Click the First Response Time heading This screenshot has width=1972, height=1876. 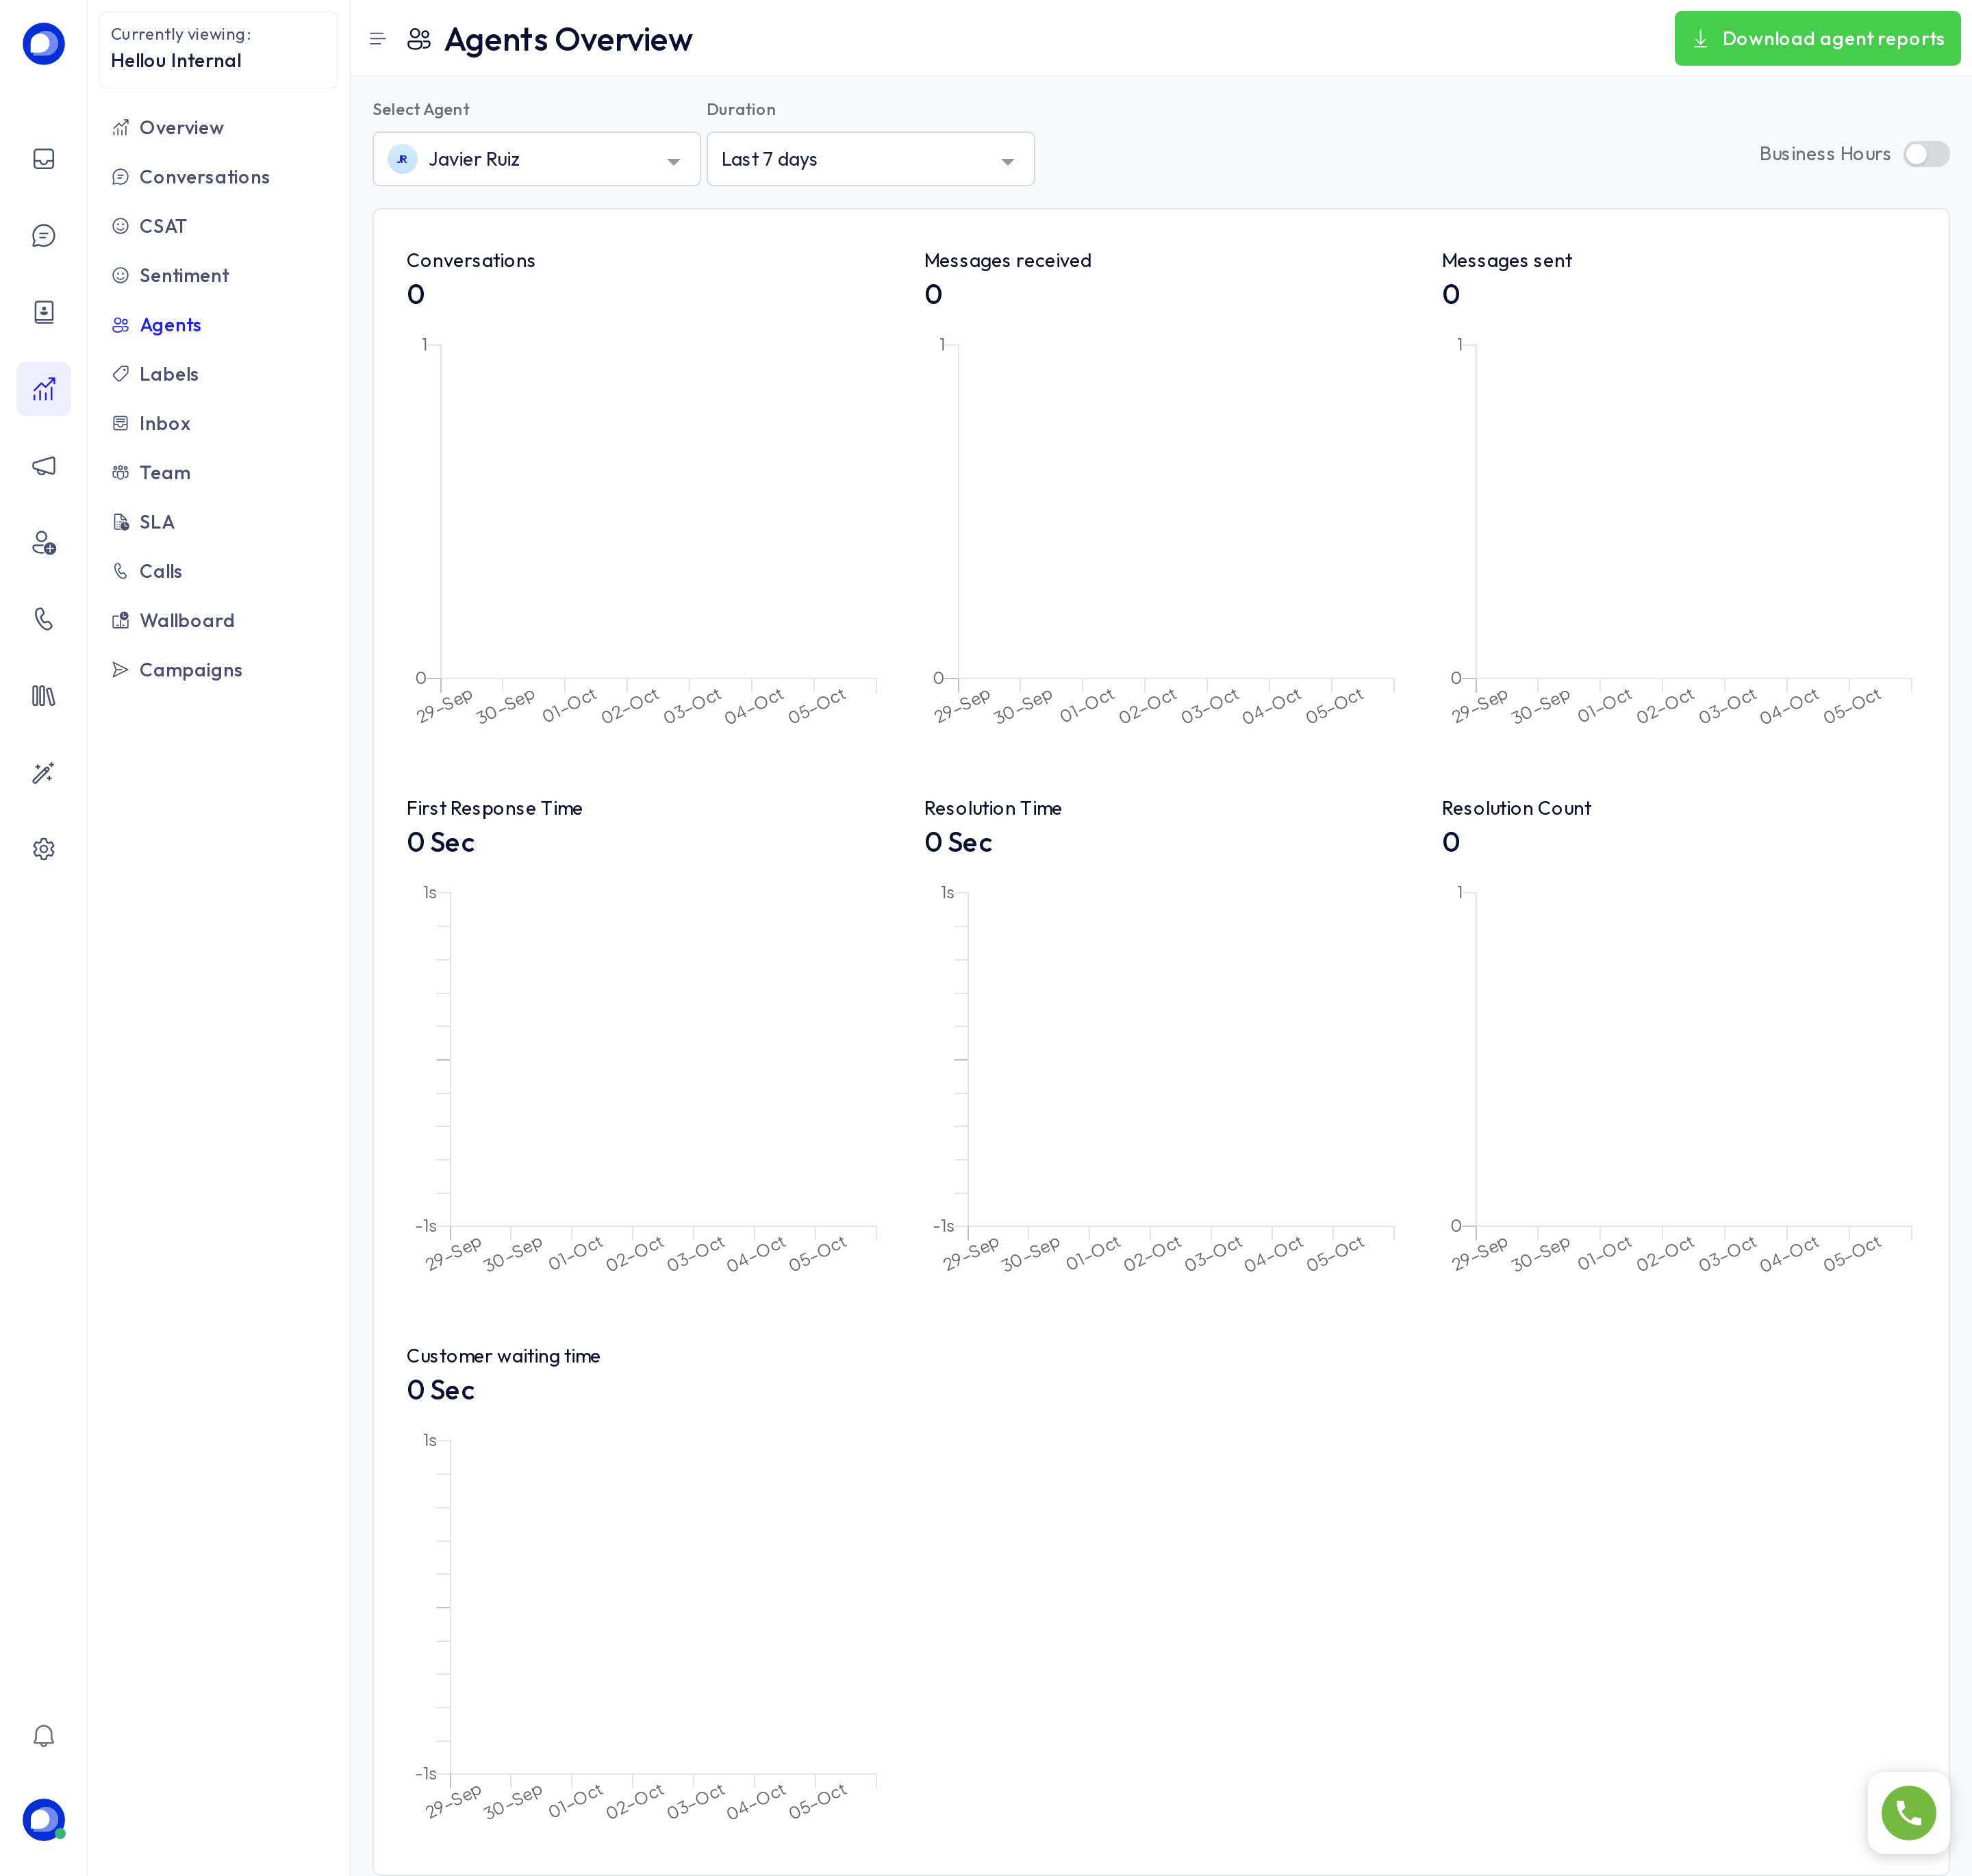point(494,809)
